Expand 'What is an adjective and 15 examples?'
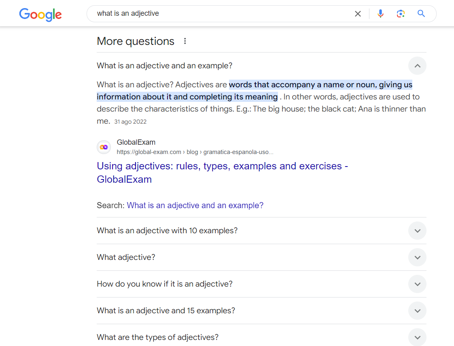Viewport: 454px width, 346px height. click(x=417, y=310)
